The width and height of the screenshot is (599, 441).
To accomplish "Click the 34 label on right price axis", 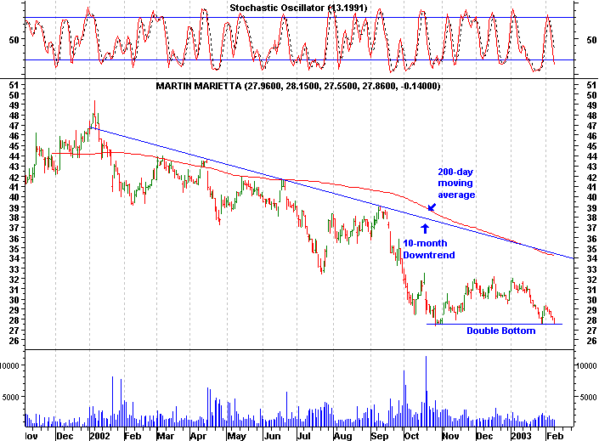I will 591,258.
